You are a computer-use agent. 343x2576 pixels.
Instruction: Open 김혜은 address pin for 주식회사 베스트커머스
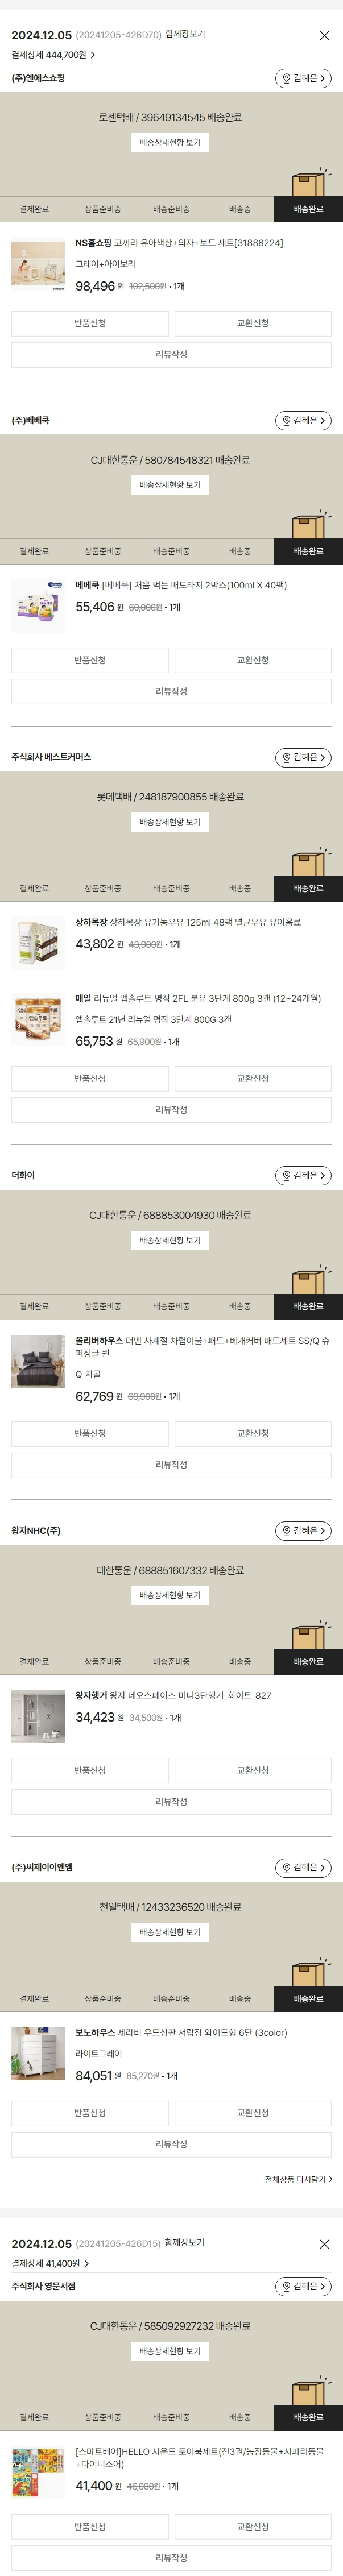coord(303,758)
